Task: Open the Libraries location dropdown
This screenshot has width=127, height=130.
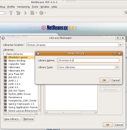Action: click(120, 45)
